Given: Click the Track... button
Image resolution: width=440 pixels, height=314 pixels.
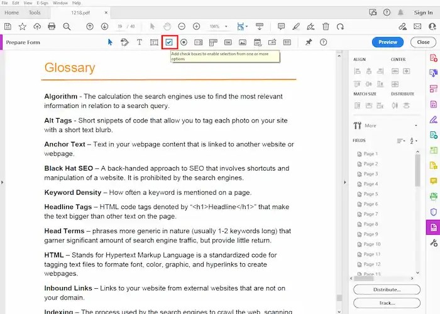Looking at the screenshot, I should [387, 303].
